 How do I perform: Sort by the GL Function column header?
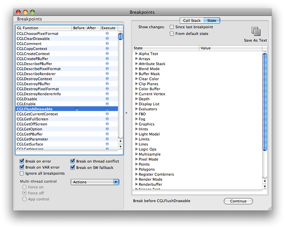point(44,28)
